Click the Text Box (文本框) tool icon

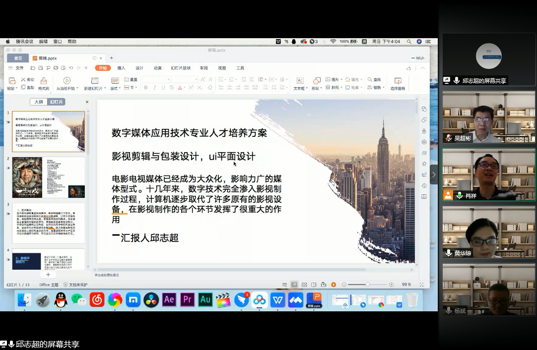click(299, 81)
